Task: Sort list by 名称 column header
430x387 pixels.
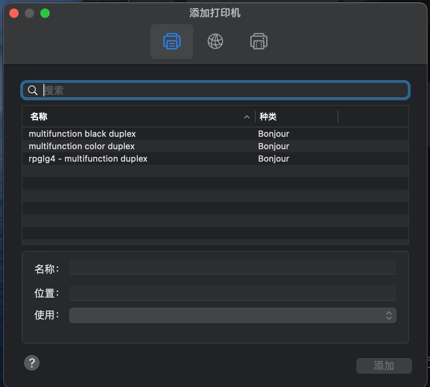Action: (x=139, y=117)
